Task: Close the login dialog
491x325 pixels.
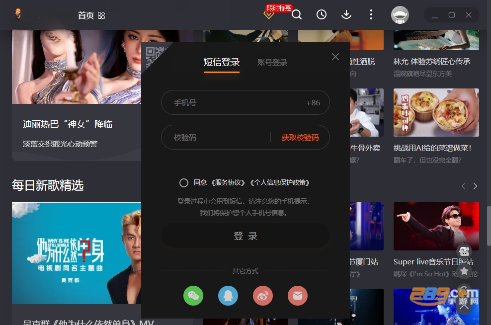Action: 335,57
